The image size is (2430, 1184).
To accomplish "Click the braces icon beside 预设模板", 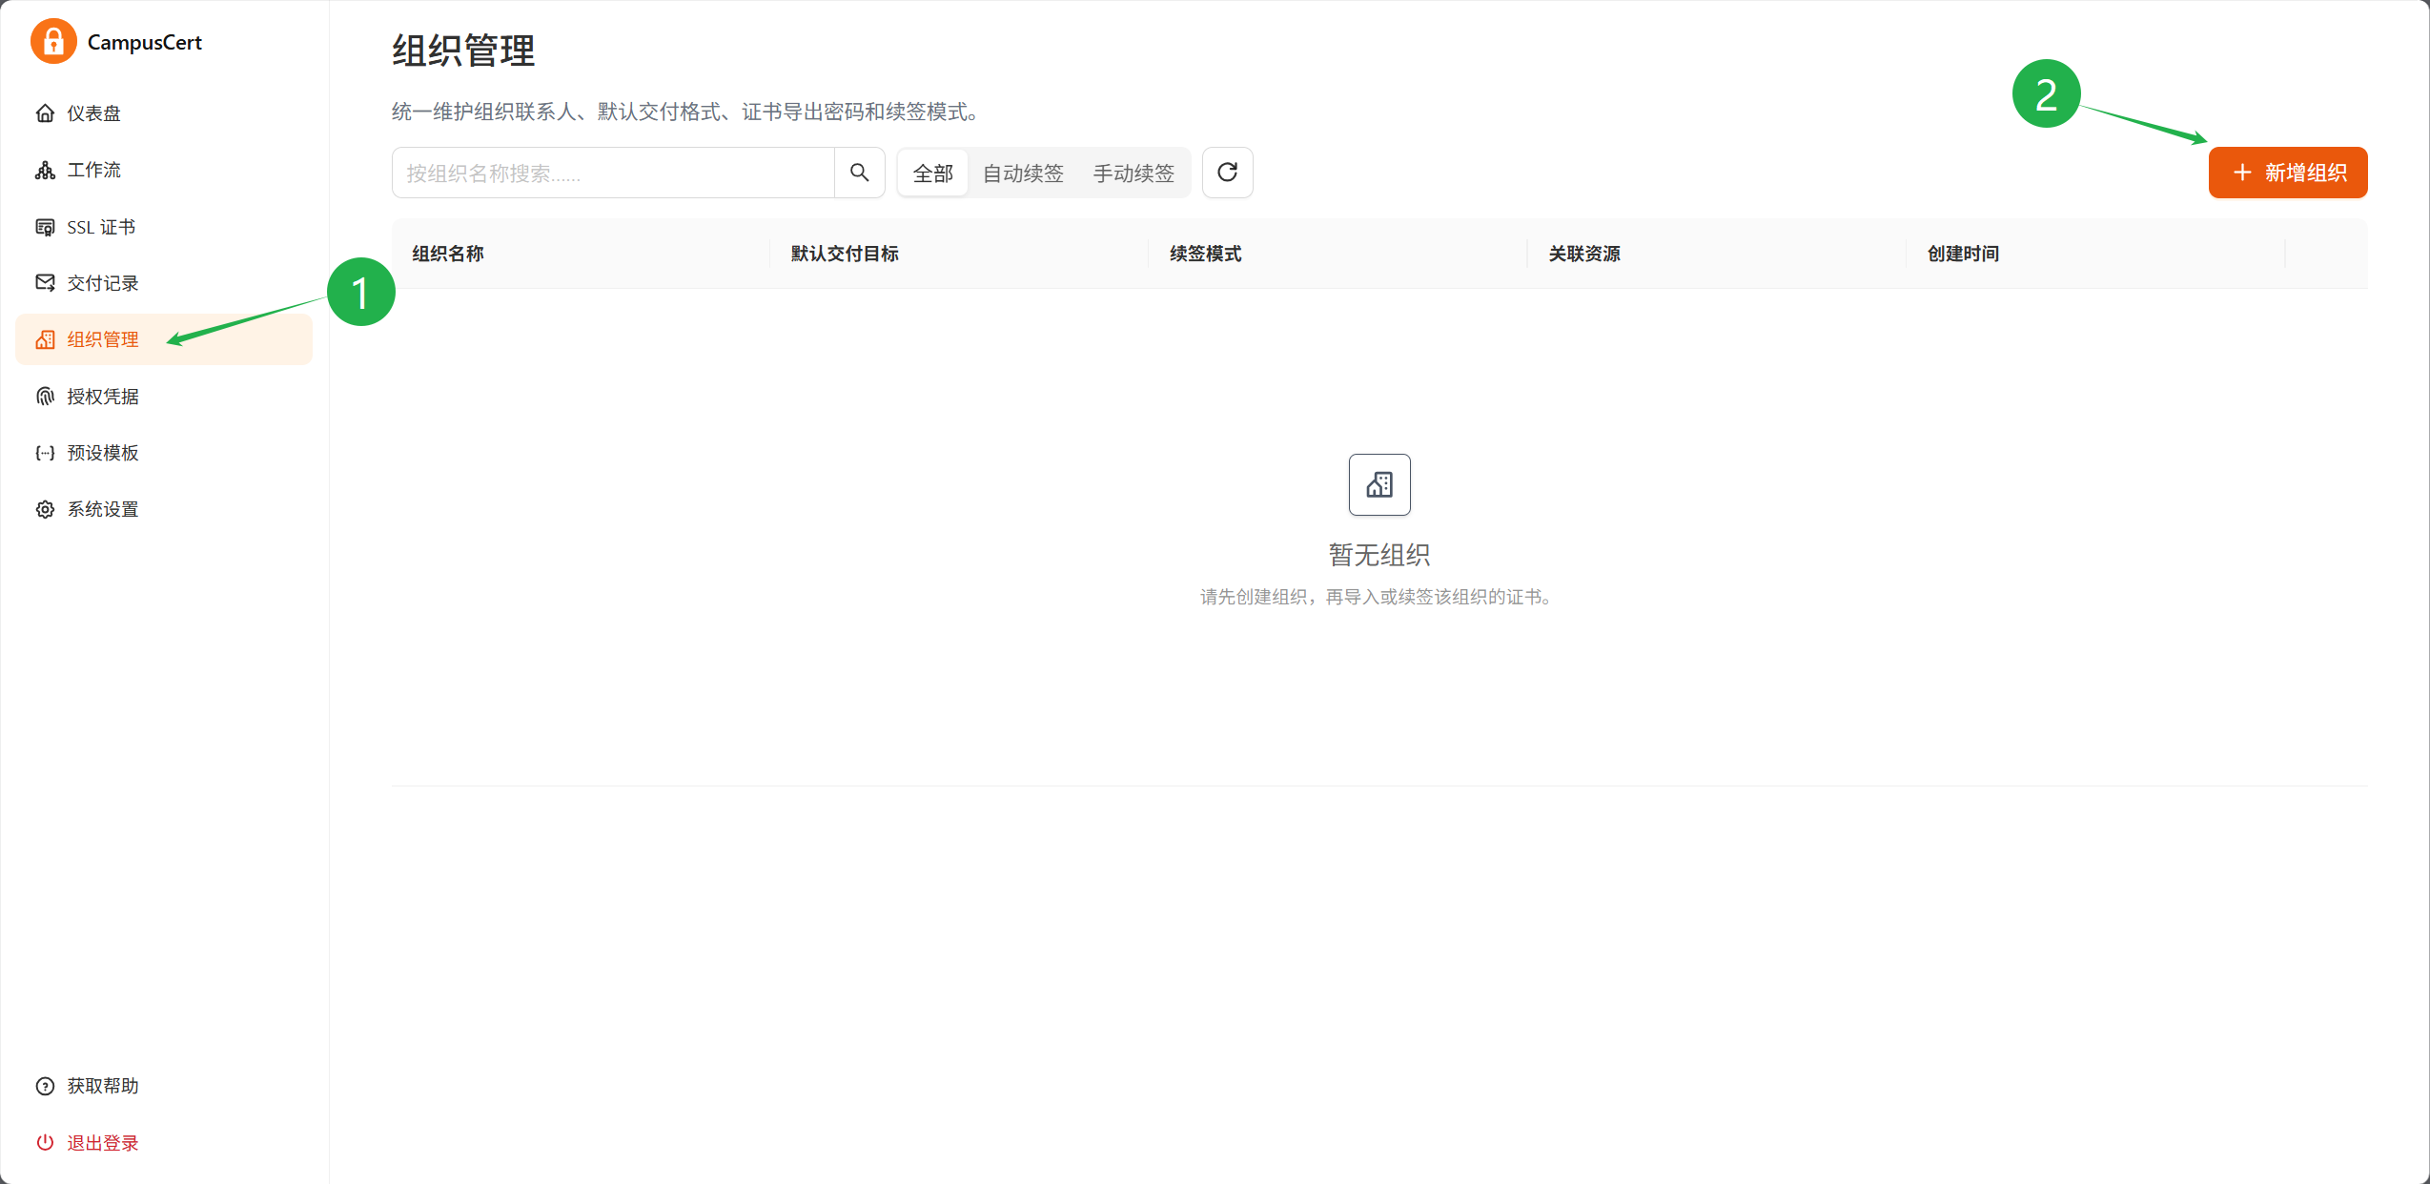I will [45, 453].
